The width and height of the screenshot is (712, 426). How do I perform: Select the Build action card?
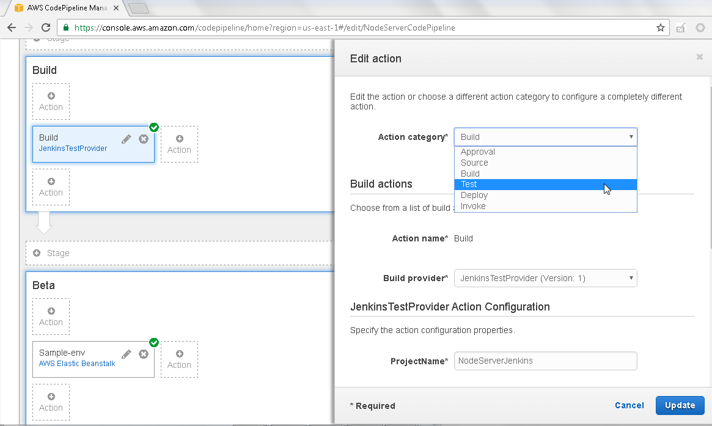point(93,144)
